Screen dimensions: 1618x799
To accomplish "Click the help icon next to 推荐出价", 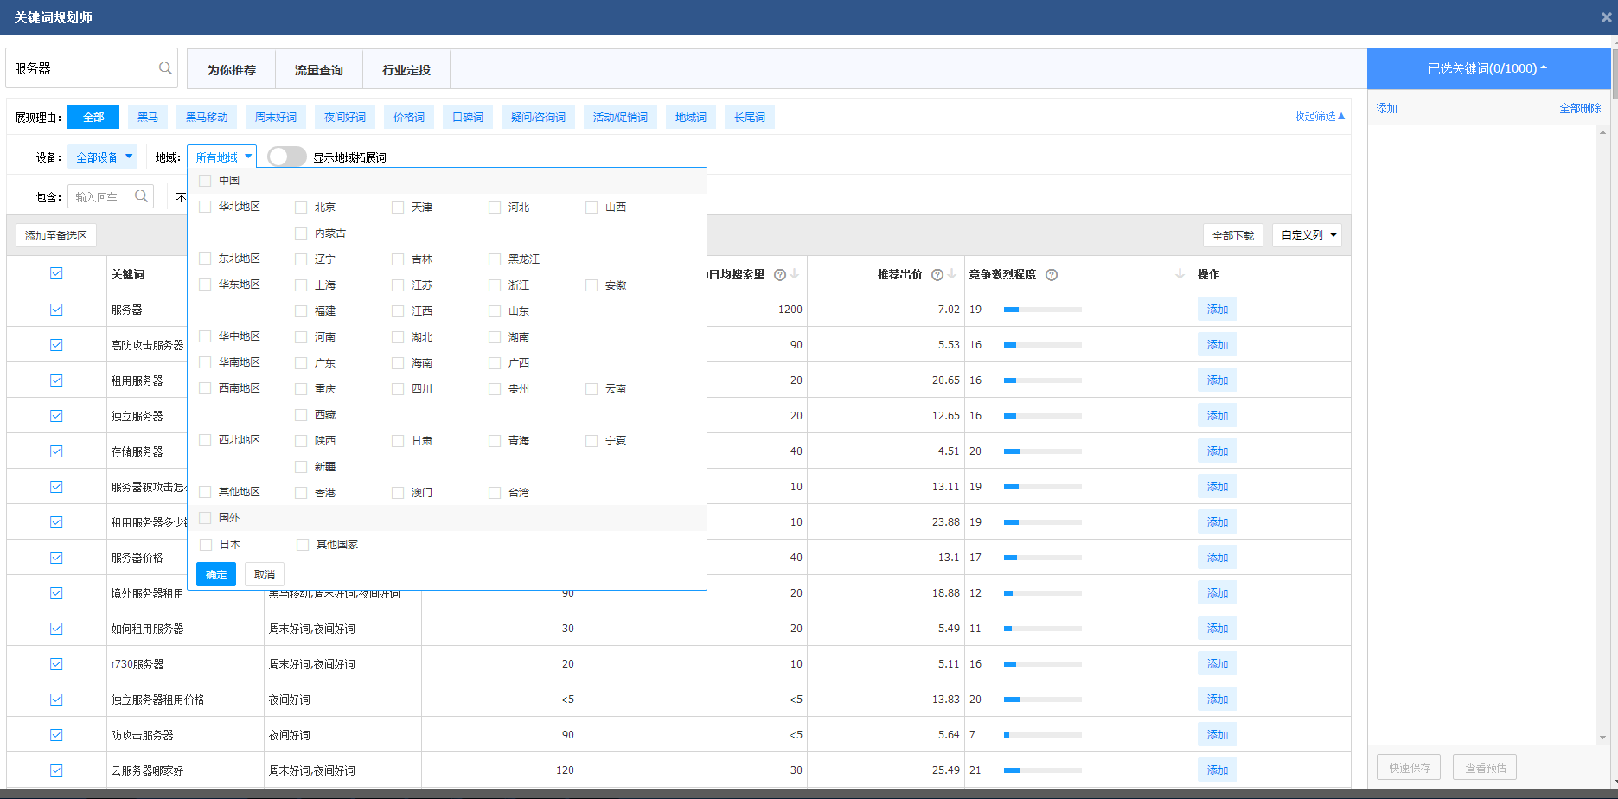I will (x=937, y=275).
